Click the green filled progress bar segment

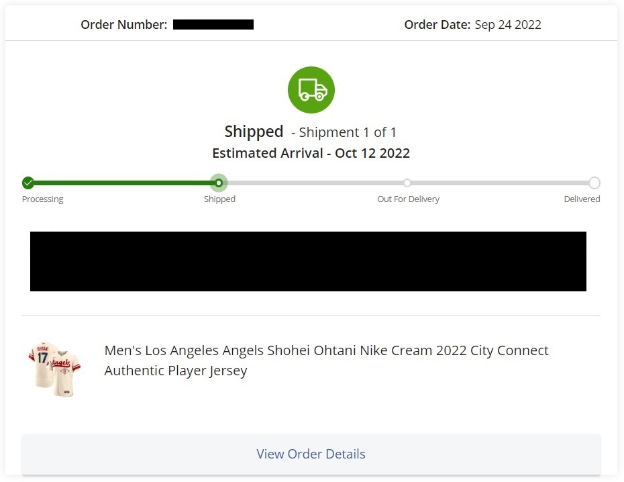coord(123,183)
